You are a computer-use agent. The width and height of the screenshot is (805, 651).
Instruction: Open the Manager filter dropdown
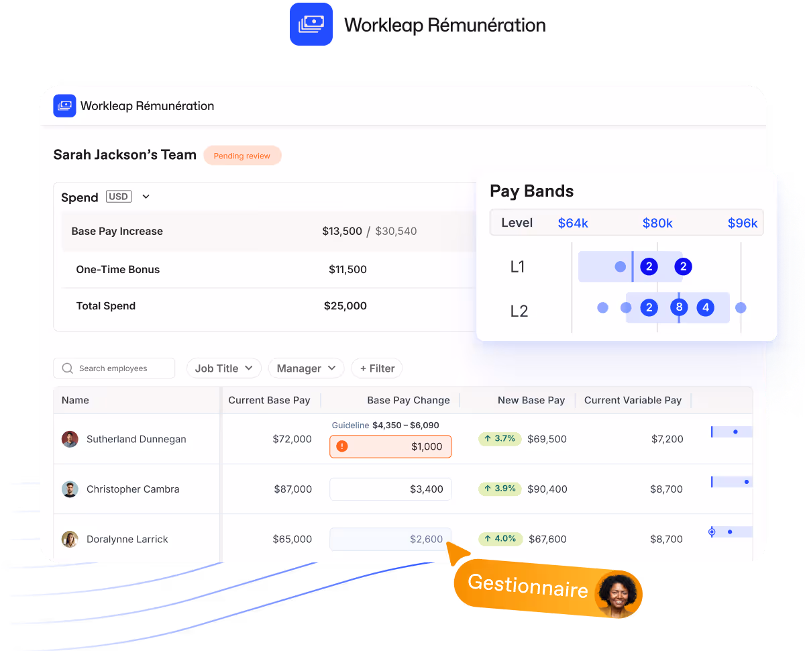[306, 368]
